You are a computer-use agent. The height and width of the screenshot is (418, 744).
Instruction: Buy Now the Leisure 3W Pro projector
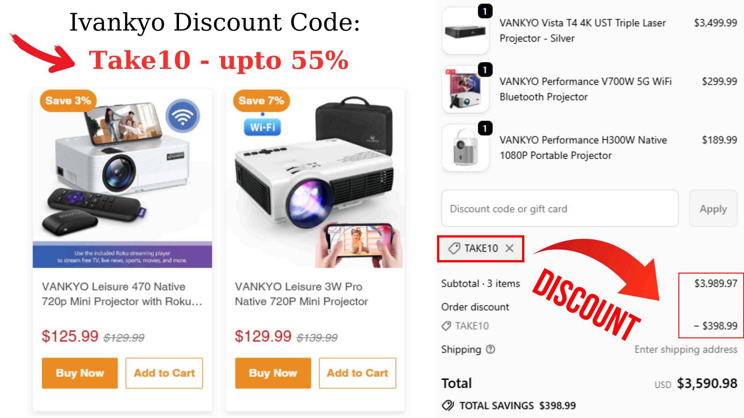point(273,373)
